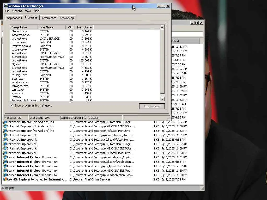Sort processes by User Name column
The width and height of the screenshot is (267, 200).
point(52,27)
